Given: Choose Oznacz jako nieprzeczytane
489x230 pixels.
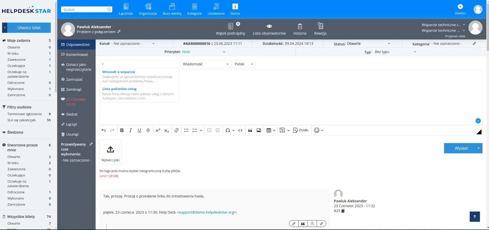Looking at the screenshot, I should (76, 67).
